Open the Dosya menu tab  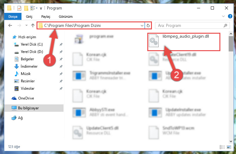click(x=13, y=17)
